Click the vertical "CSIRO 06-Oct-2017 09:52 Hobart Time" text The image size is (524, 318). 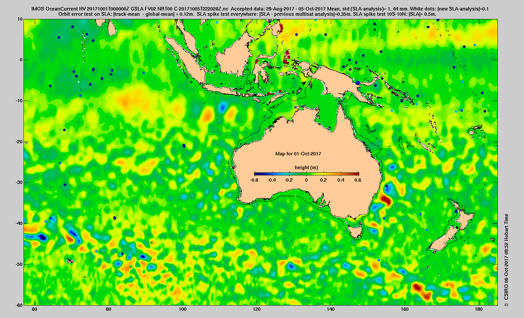coord(506,260)
